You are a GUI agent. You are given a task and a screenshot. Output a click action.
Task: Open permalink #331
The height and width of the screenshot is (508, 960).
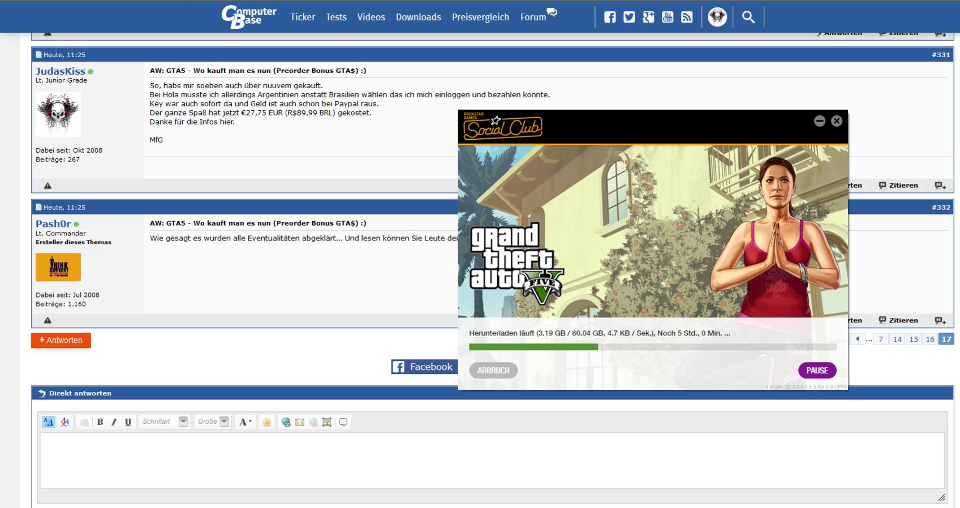pos(941,55)
